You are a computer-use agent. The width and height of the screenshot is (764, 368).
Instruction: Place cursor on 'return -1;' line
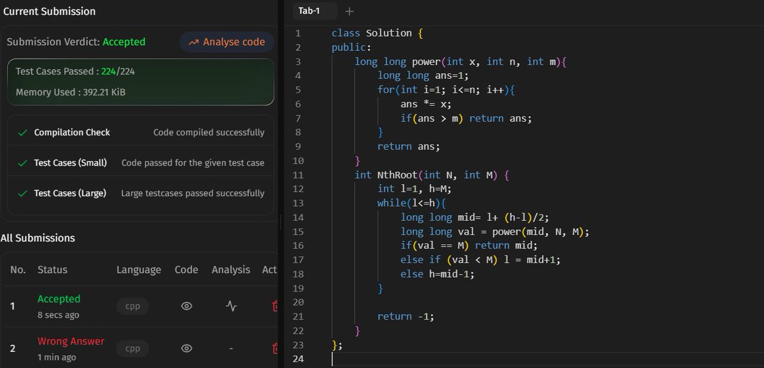[406, 316]
